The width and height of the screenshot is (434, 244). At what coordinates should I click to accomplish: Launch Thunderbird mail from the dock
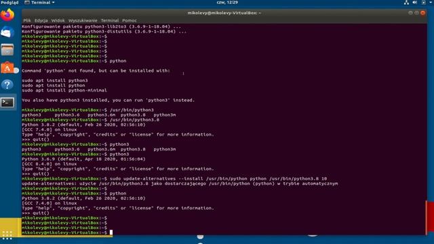[x=7, y=33]
